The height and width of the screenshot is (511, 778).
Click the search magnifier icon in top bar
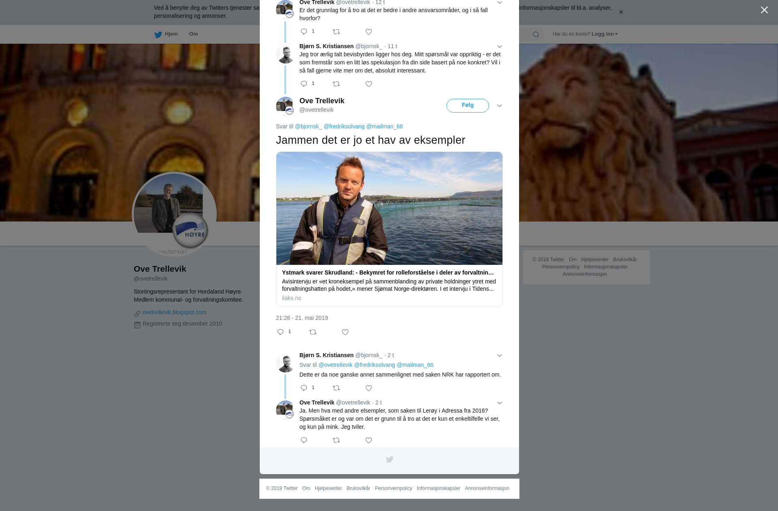[x=536, y=34]
